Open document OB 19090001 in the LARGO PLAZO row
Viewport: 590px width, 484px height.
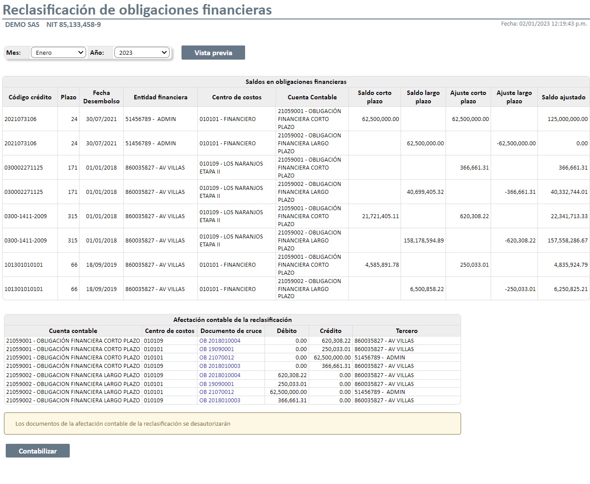[217, 384]
